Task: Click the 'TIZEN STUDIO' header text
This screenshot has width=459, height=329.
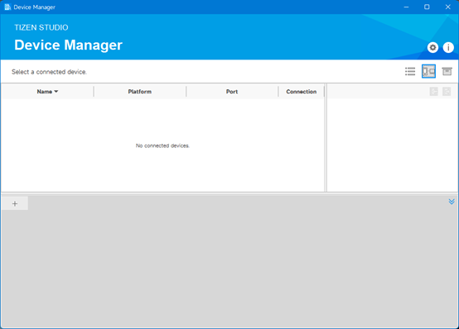Action: 41,27
